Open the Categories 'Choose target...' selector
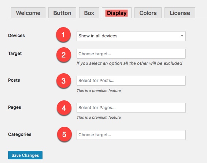Screen dimensions: 207x163 [x=131, y=135]
